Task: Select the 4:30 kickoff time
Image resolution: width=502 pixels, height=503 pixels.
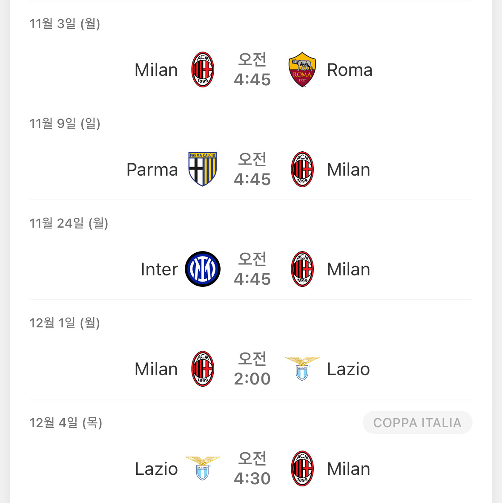Action: coord(252,469)
